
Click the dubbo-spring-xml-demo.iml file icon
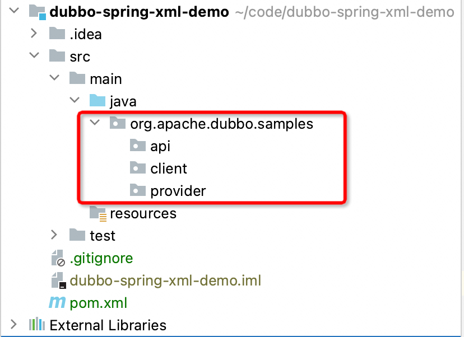(x=57, y=280)
